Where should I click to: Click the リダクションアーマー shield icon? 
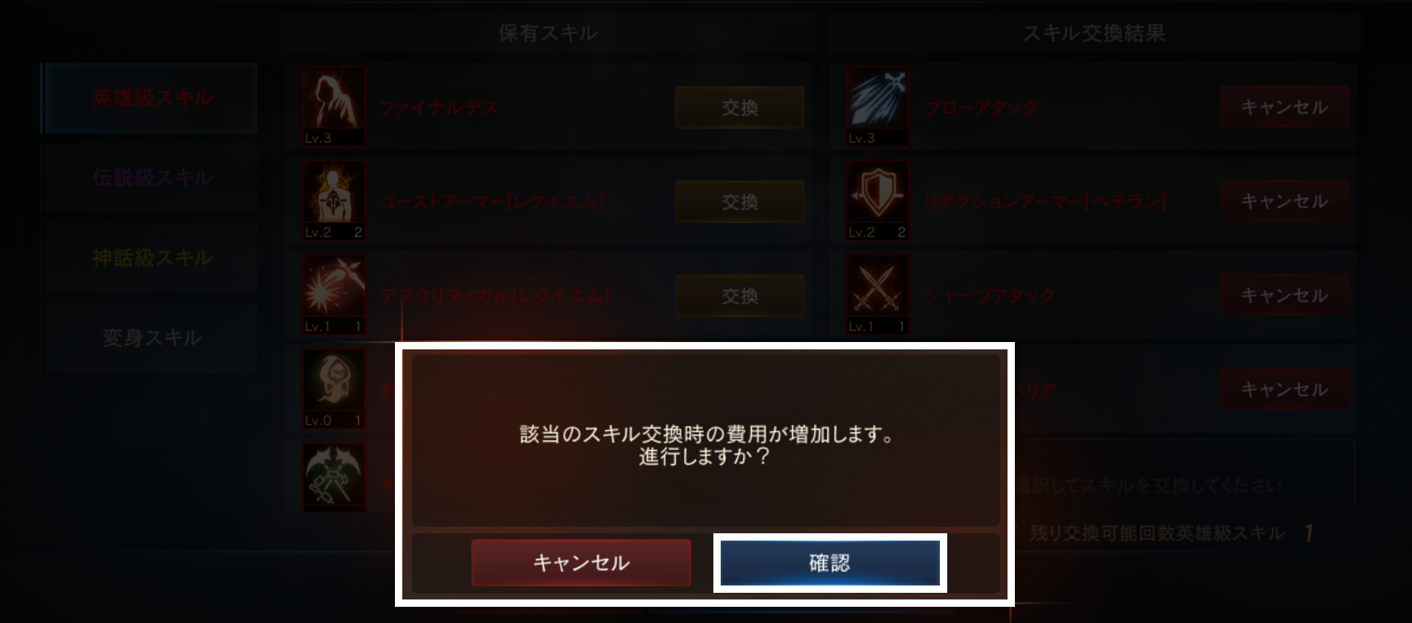[x=877, y=200]
